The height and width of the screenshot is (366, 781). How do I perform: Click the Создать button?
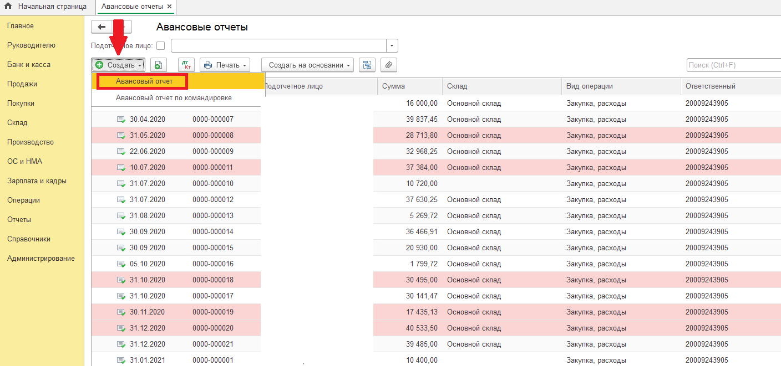pyautogui.click(x=118, y=65)
